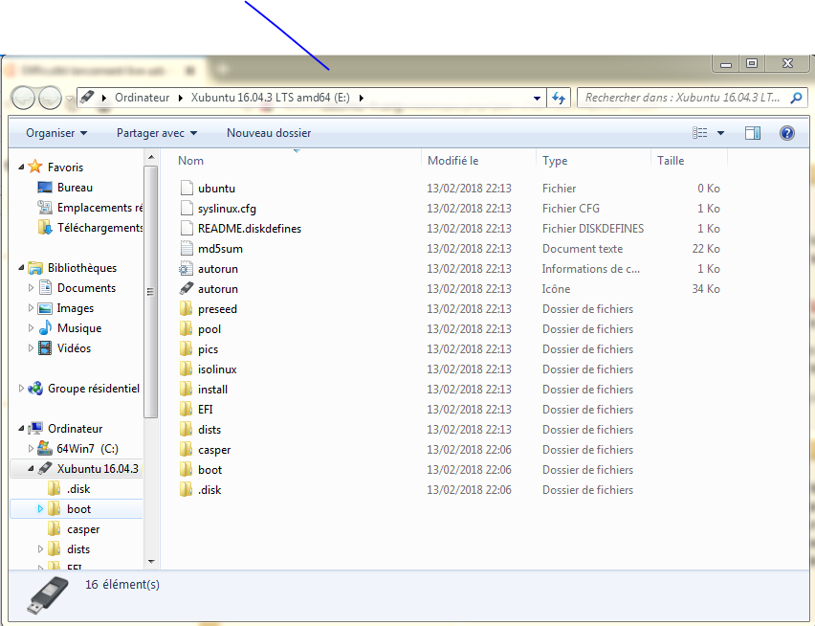Select autorun Icône file icon
This screenshot has width=815, height=626.
coord(187,288)
